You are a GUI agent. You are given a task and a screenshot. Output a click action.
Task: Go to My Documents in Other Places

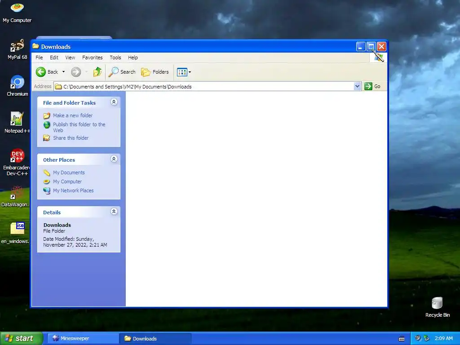pyautogui.click(x=69, y=172)
